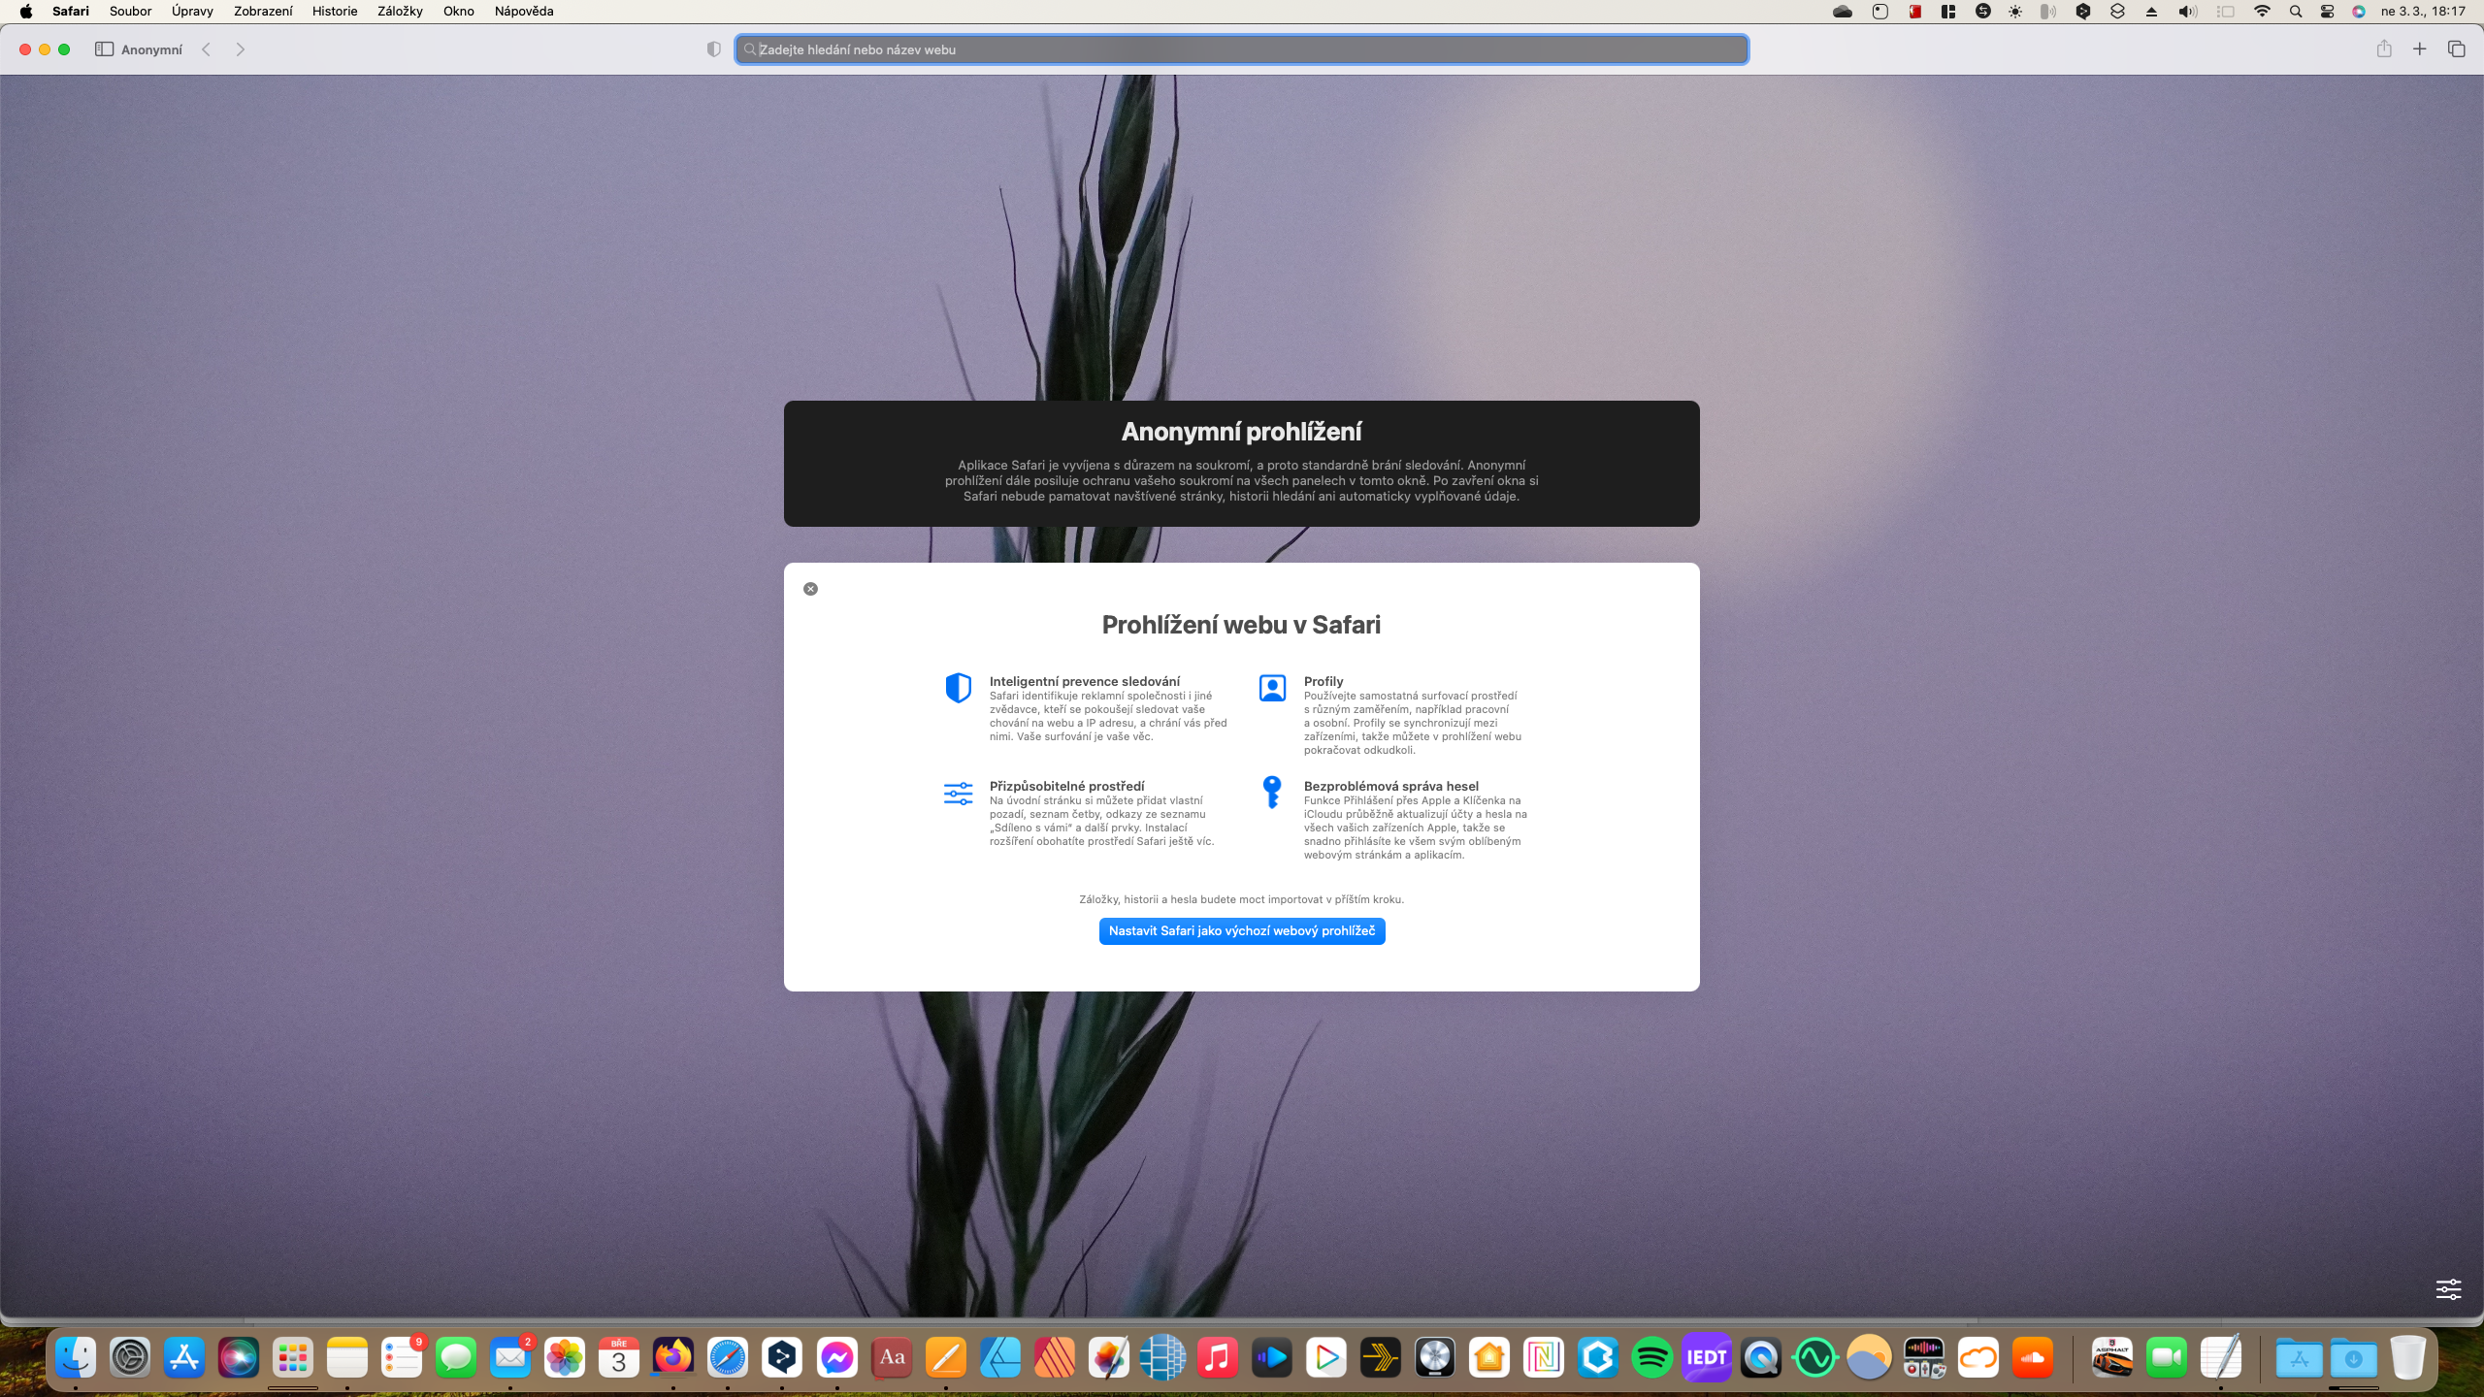This screenshot has height=1397, width=2484.
Task: Click the privacy shield icon
Action: click(714, 49)
